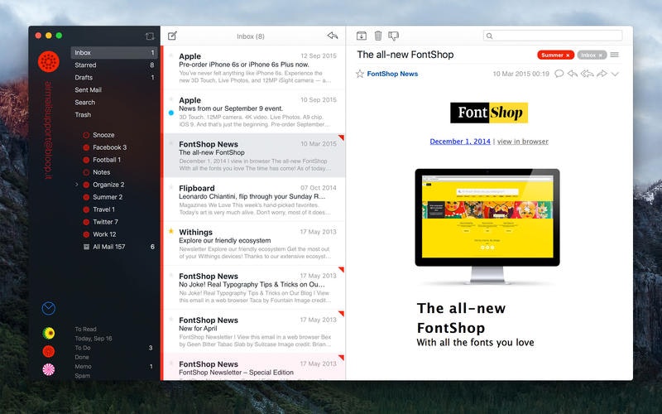
Task: Select Inbox in the sidebar
Action: point(114,53)
